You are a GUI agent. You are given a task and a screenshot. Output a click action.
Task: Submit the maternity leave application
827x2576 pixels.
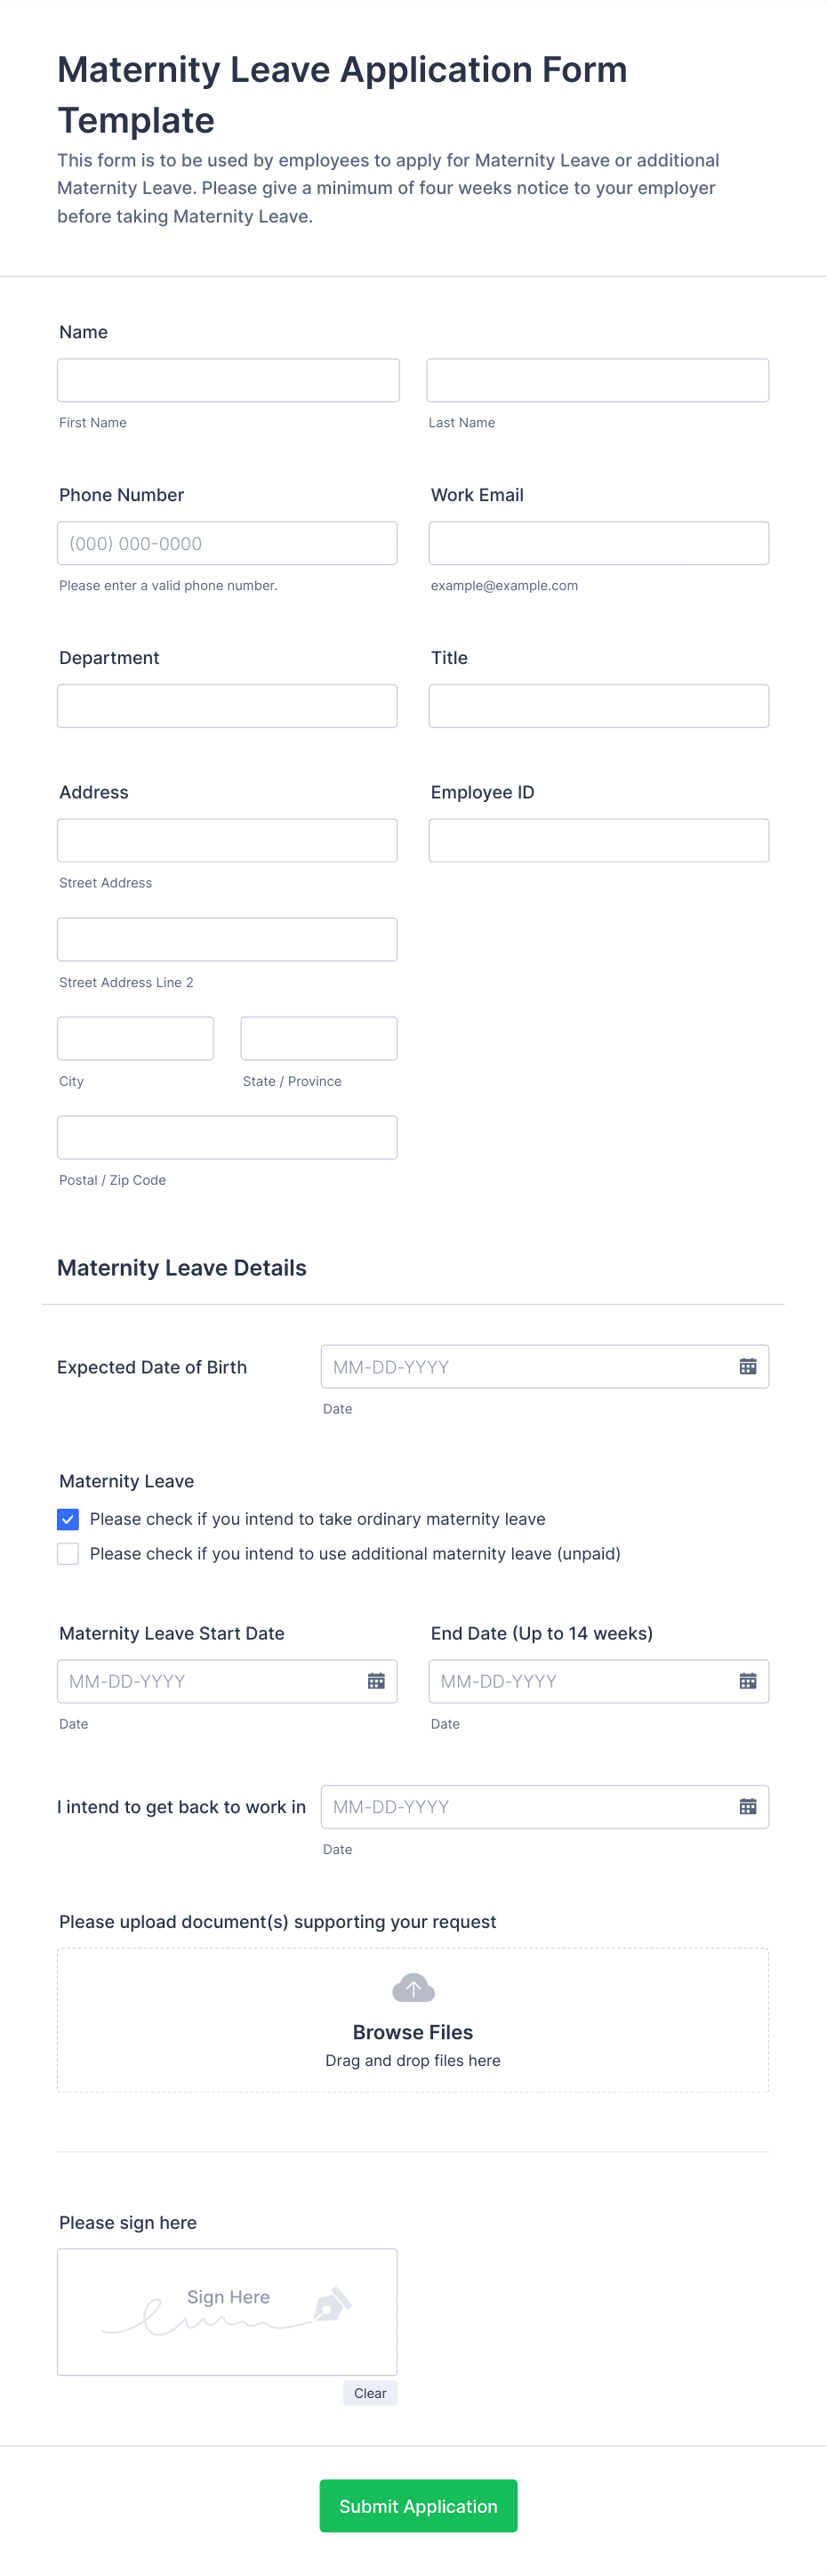click(419, 2506)
